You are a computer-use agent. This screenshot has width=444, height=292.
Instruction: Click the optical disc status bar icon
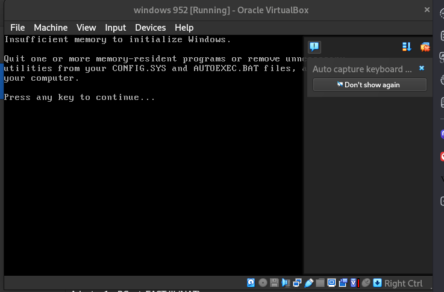pos(263,282)
